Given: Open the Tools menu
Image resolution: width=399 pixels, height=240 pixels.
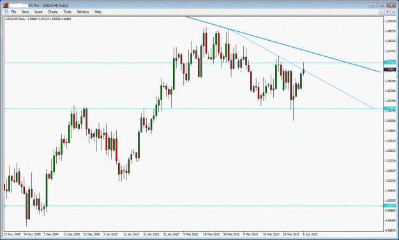Looking at the screenshot, I should tap(67, 11).
